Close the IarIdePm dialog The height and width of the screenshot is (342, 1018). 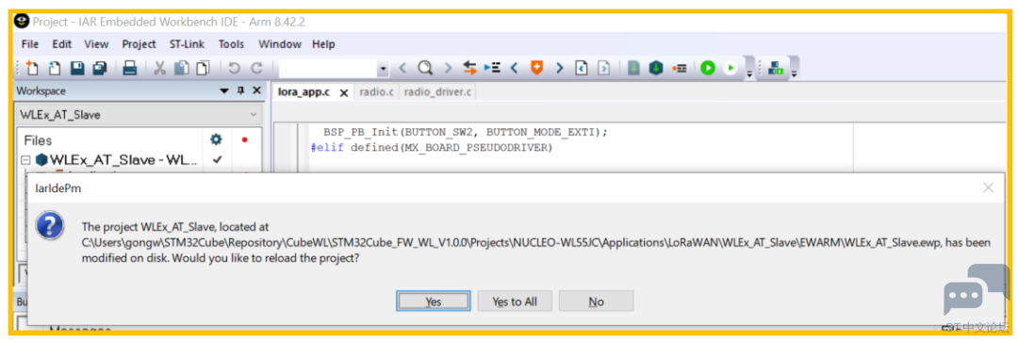coord(988,188)
